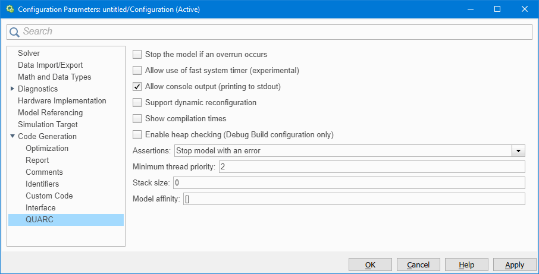Click the Help button
Image resolution: width=539 pixels, height=274 pixels.
pyautogui.click(x=466, y=264)
